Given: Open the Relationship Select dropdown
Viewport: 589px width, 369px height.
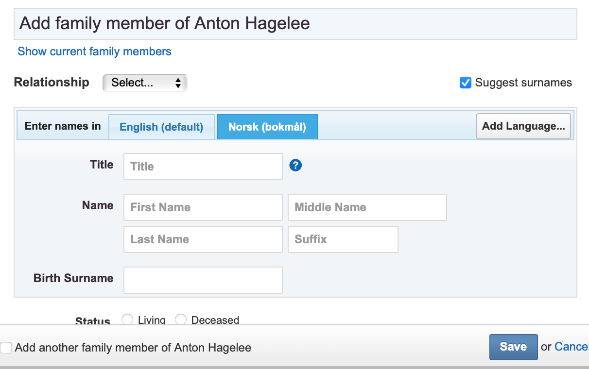Looking at the screenshot, I should coord(145,83).
